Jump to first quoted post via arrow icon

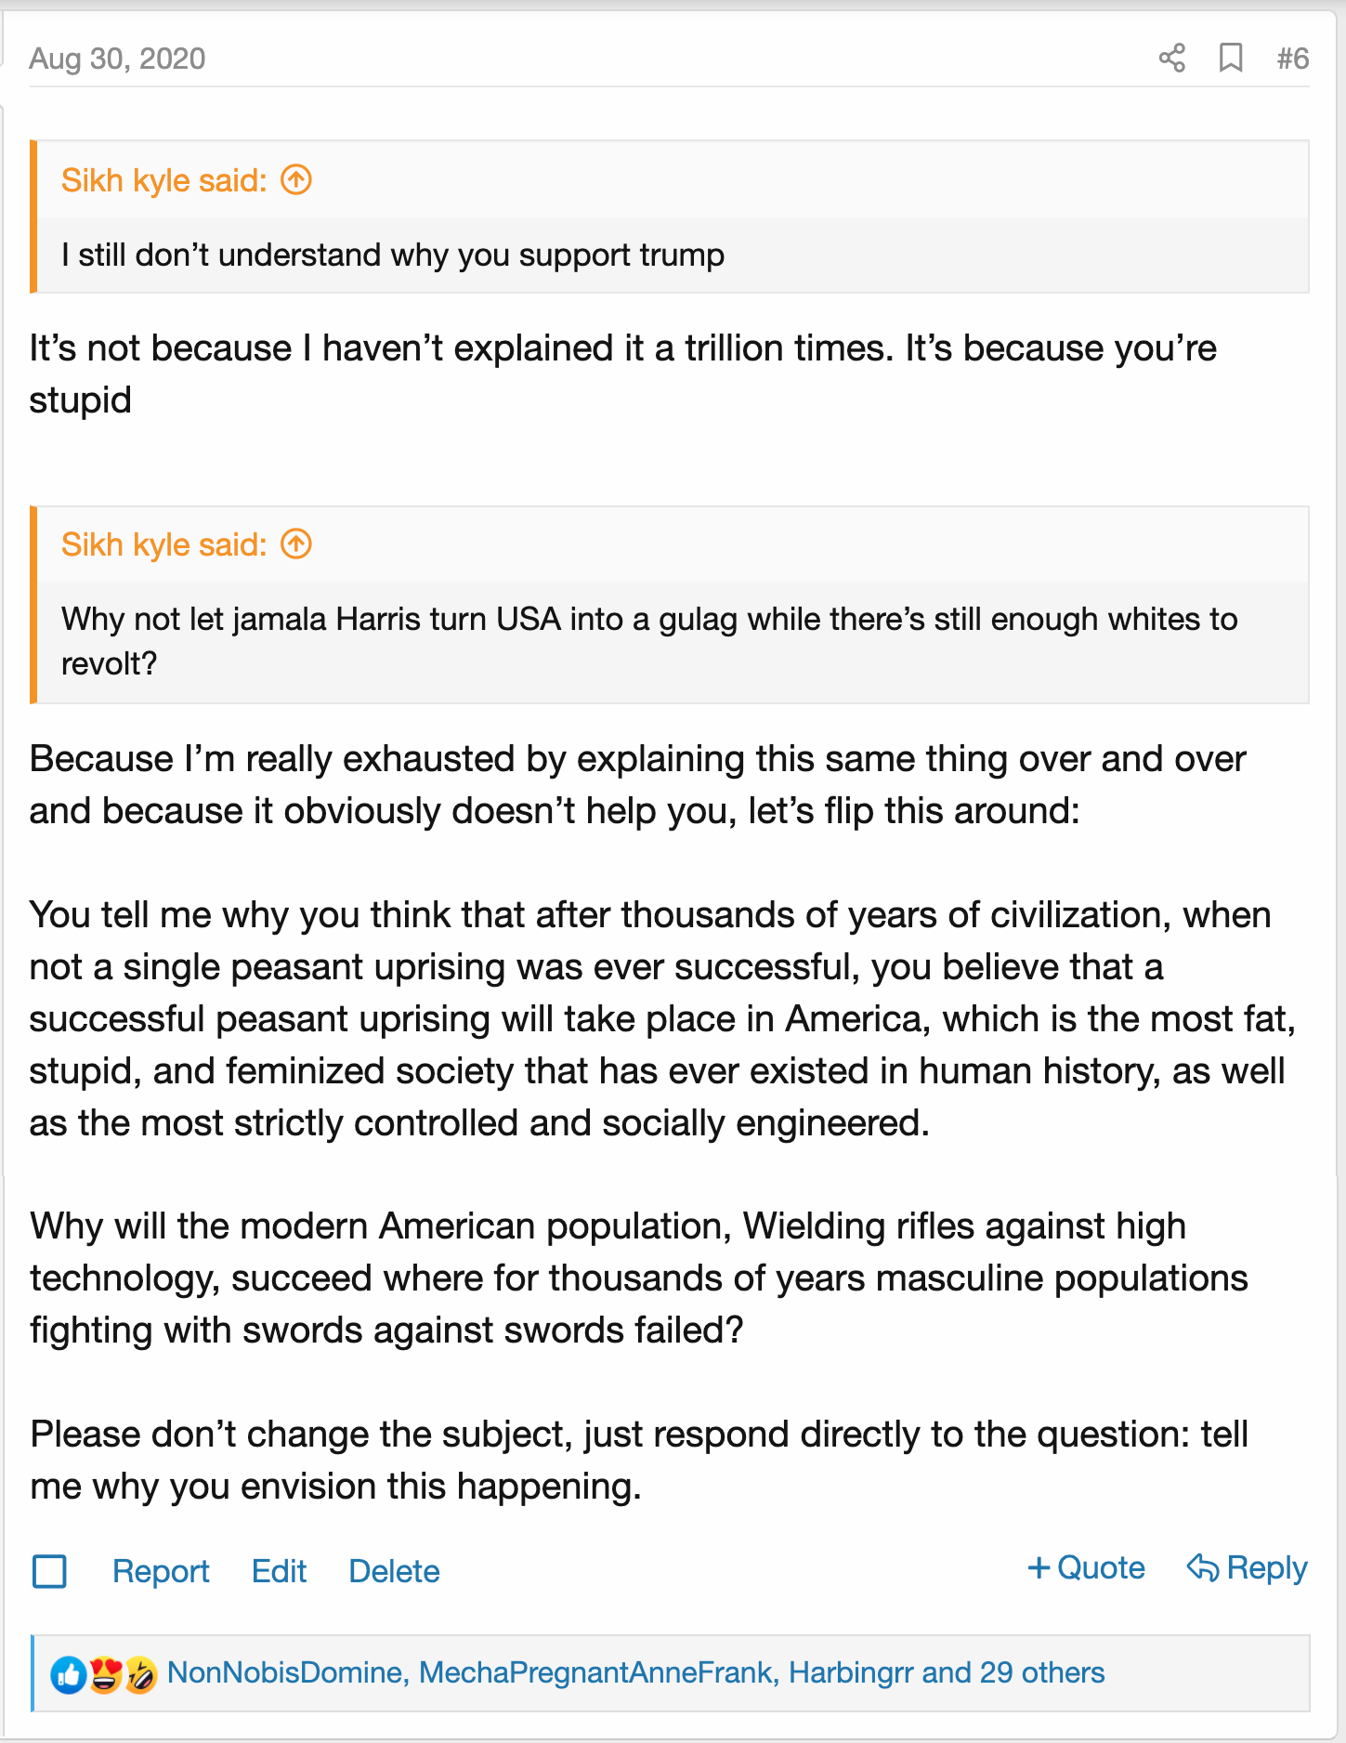[296, 179]
